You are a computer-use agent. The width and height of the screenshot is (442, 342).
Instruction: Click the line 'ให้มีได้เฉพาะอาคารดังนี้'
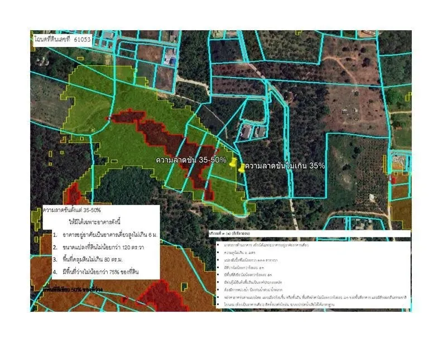pyautogui.click(x=95, y=222)
